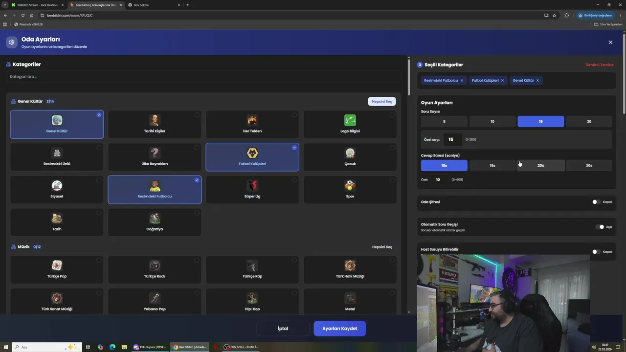
Task: Select the Tarih category icon
Action: pyautogui.click(x=57, y=218)
